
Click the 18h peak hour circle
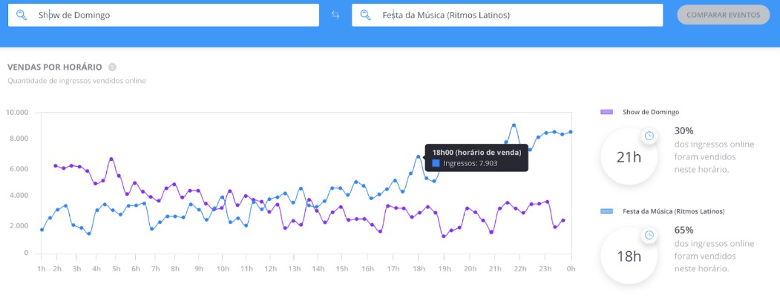pos(629,256)
